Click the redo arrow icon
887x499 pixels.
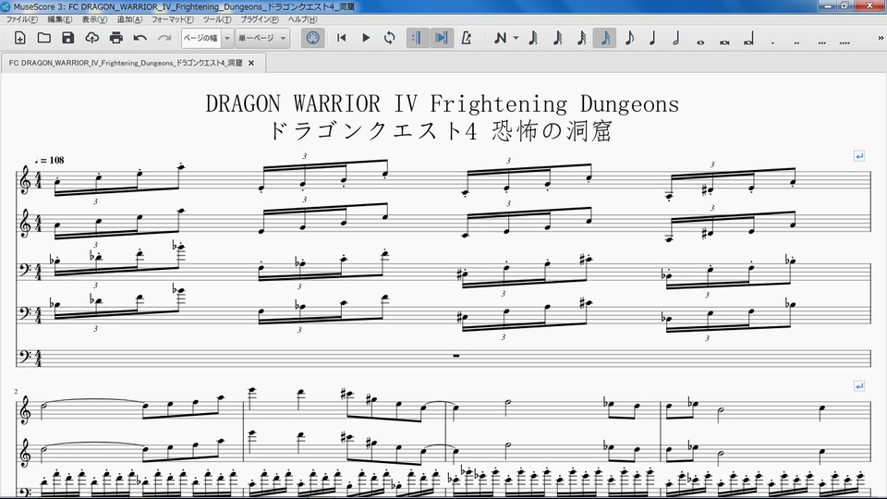click(164, 38)
